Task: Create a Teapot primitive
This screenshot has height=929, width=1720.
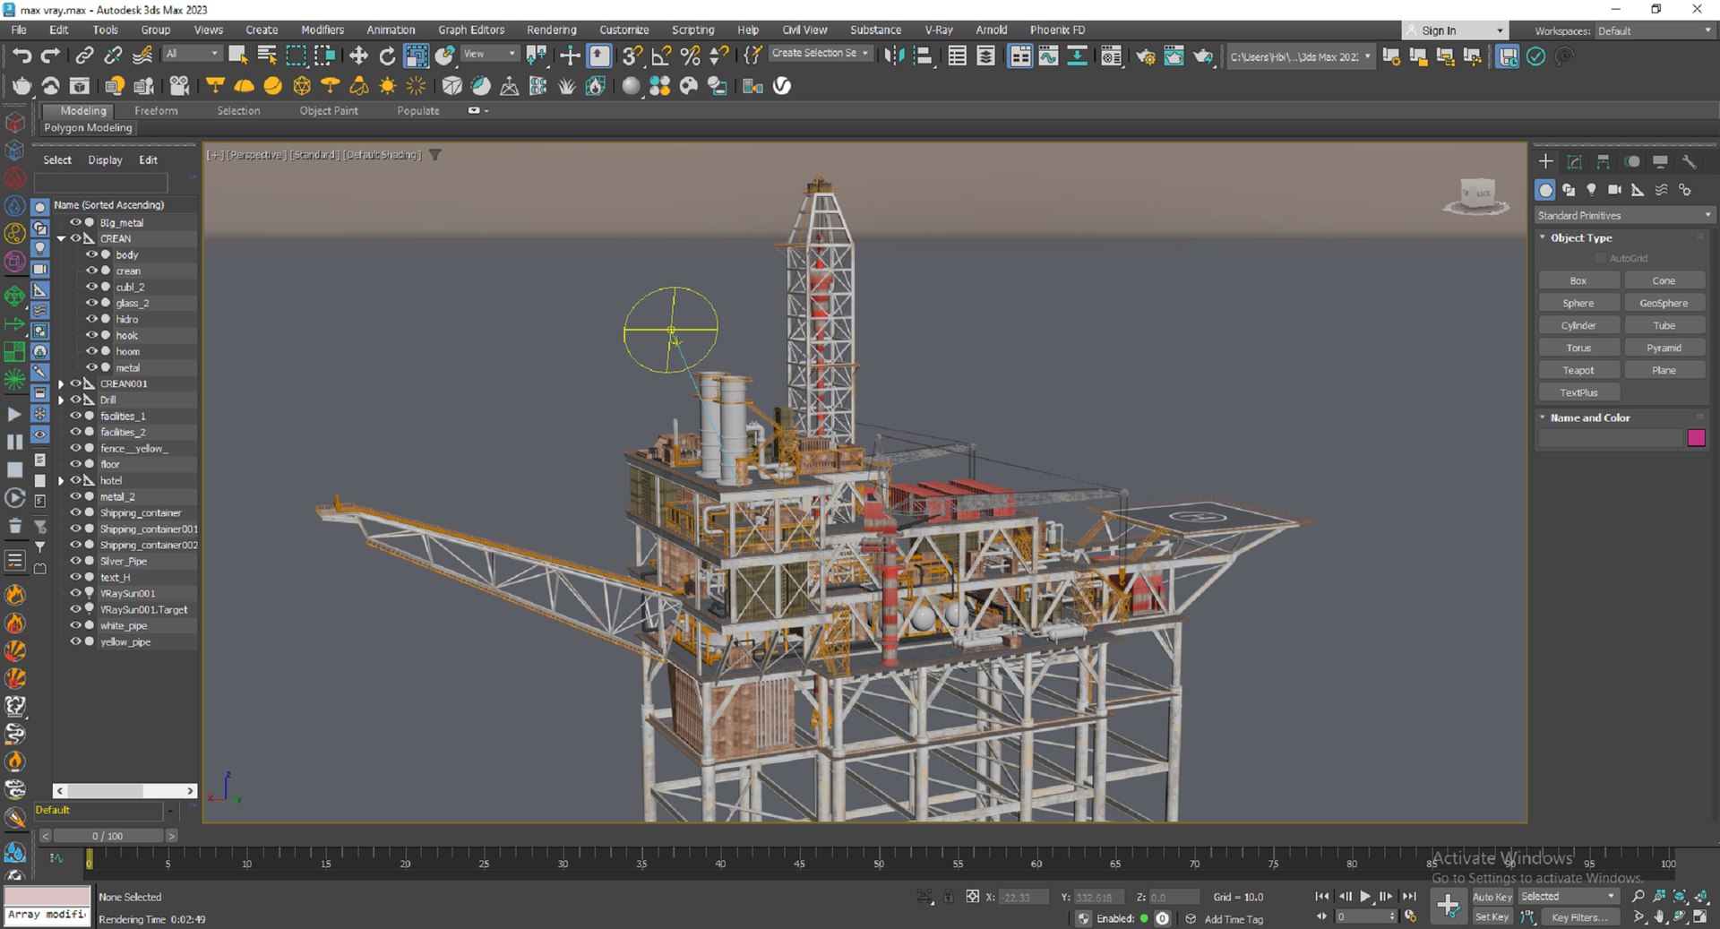Action: click(x=1578, y=370)
